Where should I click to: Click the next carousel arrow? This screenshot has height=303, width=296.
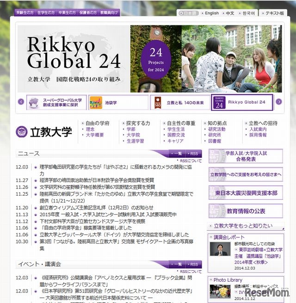point(278,102)
